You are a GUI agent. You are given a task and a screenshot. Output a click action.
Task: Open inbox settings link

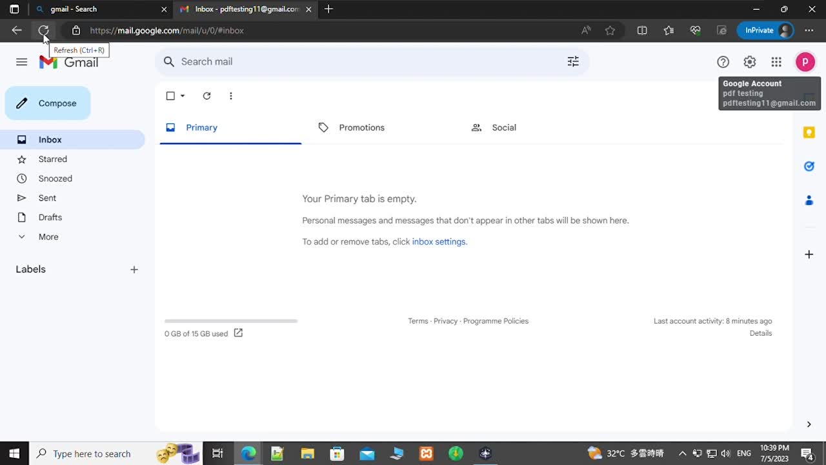click(x=439, y=242)
